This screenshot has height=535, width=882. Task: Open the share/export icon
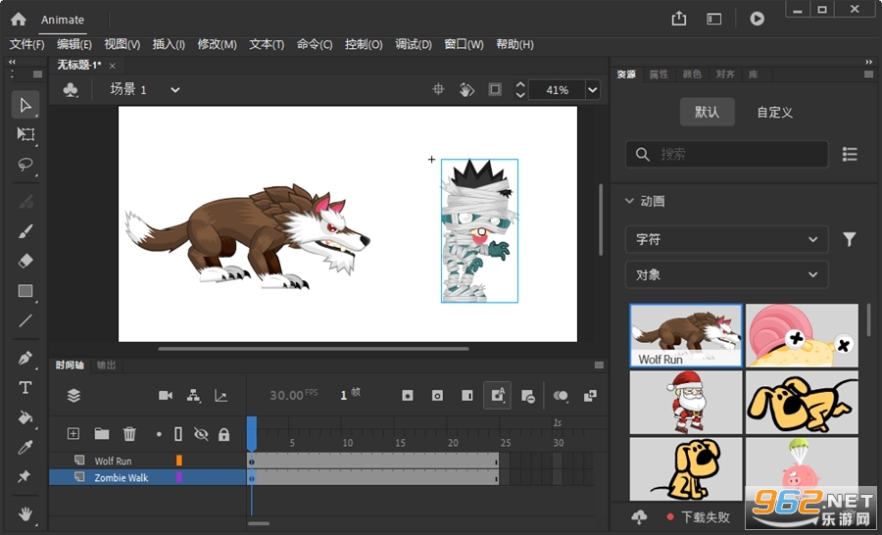click(679, 19)
